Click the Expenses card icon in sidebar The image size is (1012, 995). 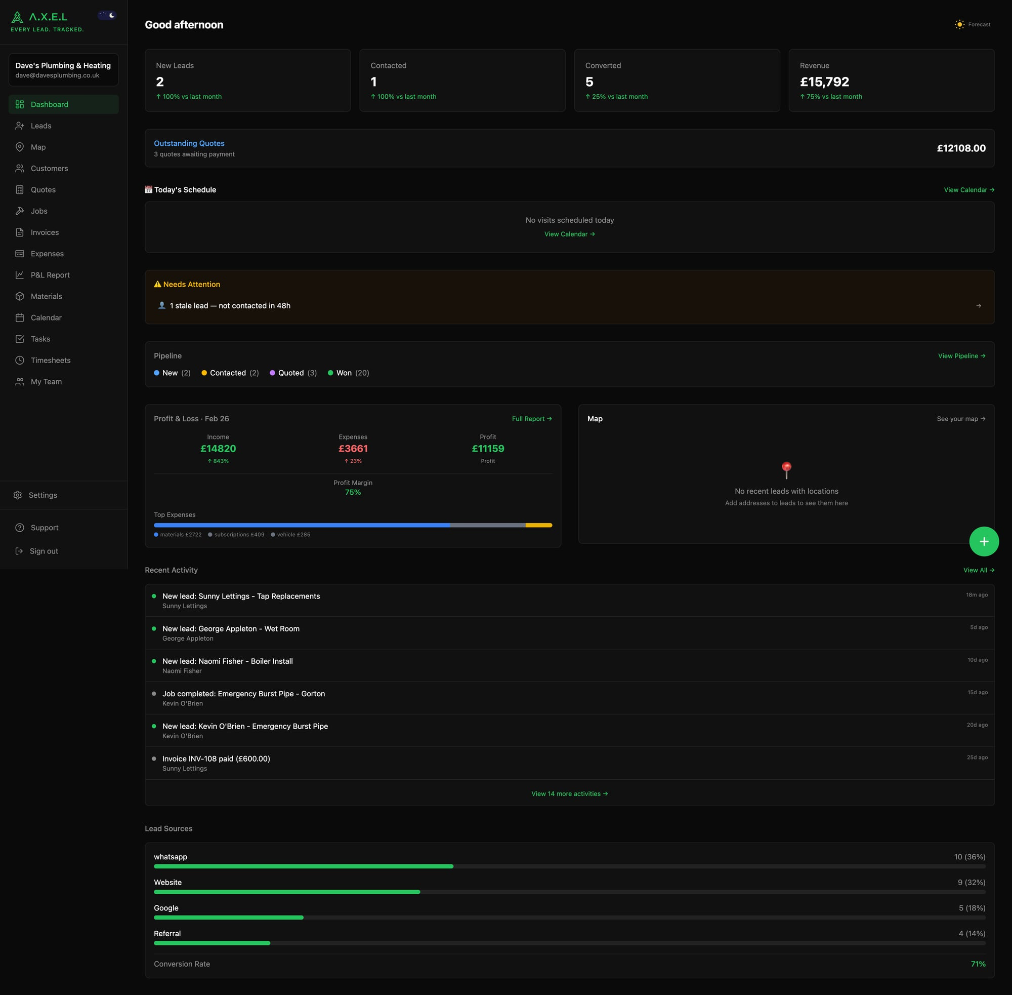point(19,254)
